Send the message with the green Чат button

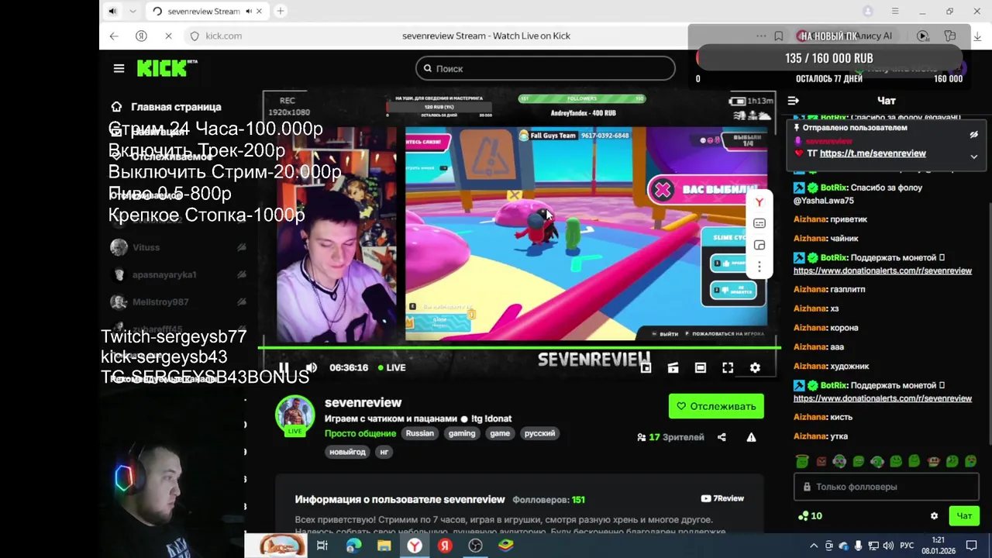click(964, 516)
